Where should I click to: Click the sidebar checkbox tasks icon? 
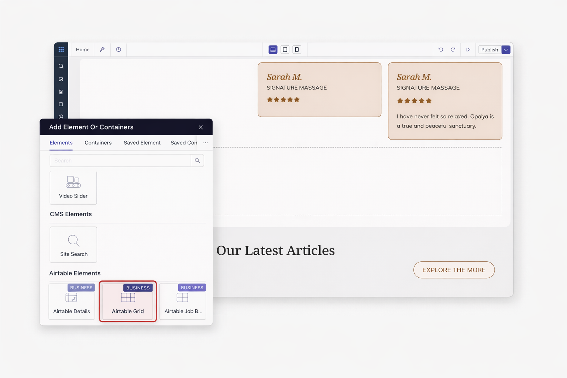[61, 79]
